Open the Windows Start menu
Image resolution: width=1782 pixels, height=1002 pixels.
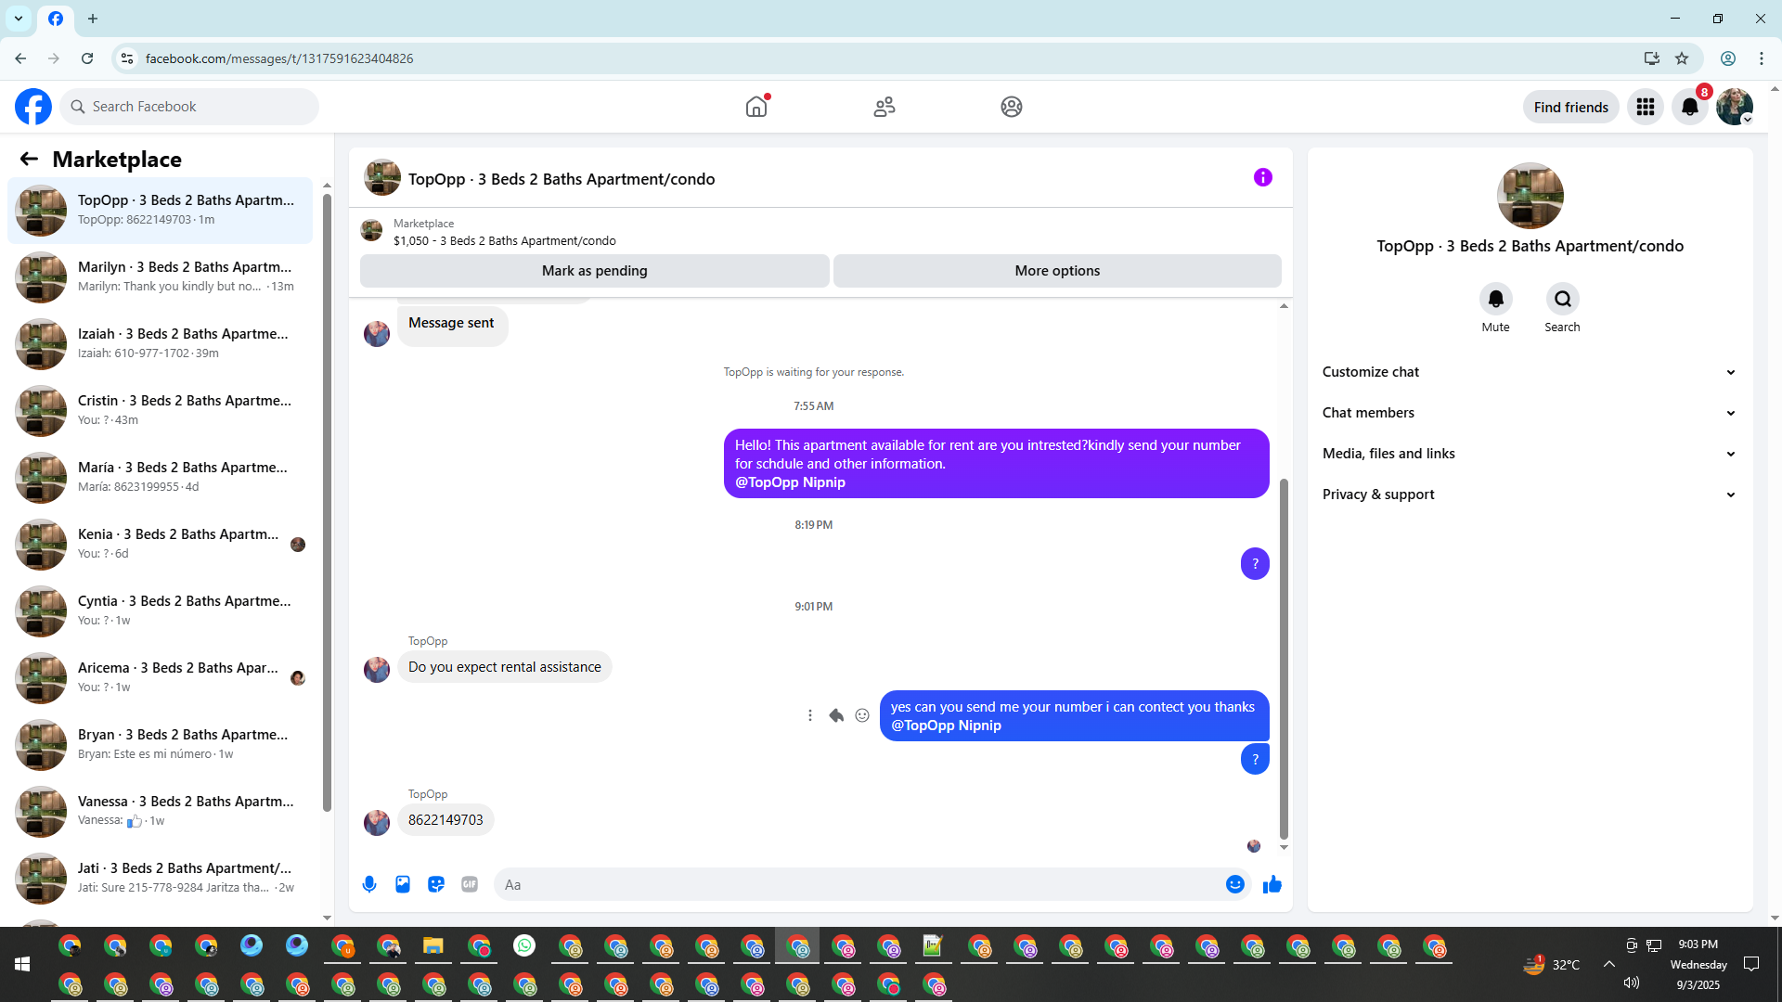click(22, 965)
